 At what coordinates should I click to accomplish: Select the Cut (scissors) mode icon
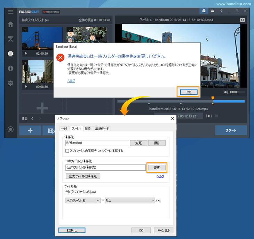tap(10, 39)
